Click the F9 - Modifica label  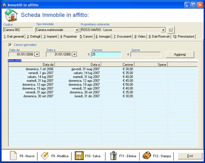[x=60, y=156]
